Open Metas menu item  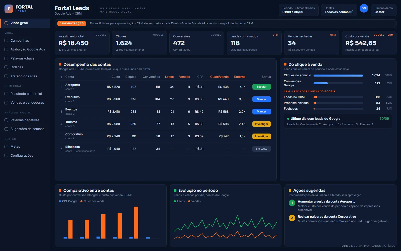25,147
